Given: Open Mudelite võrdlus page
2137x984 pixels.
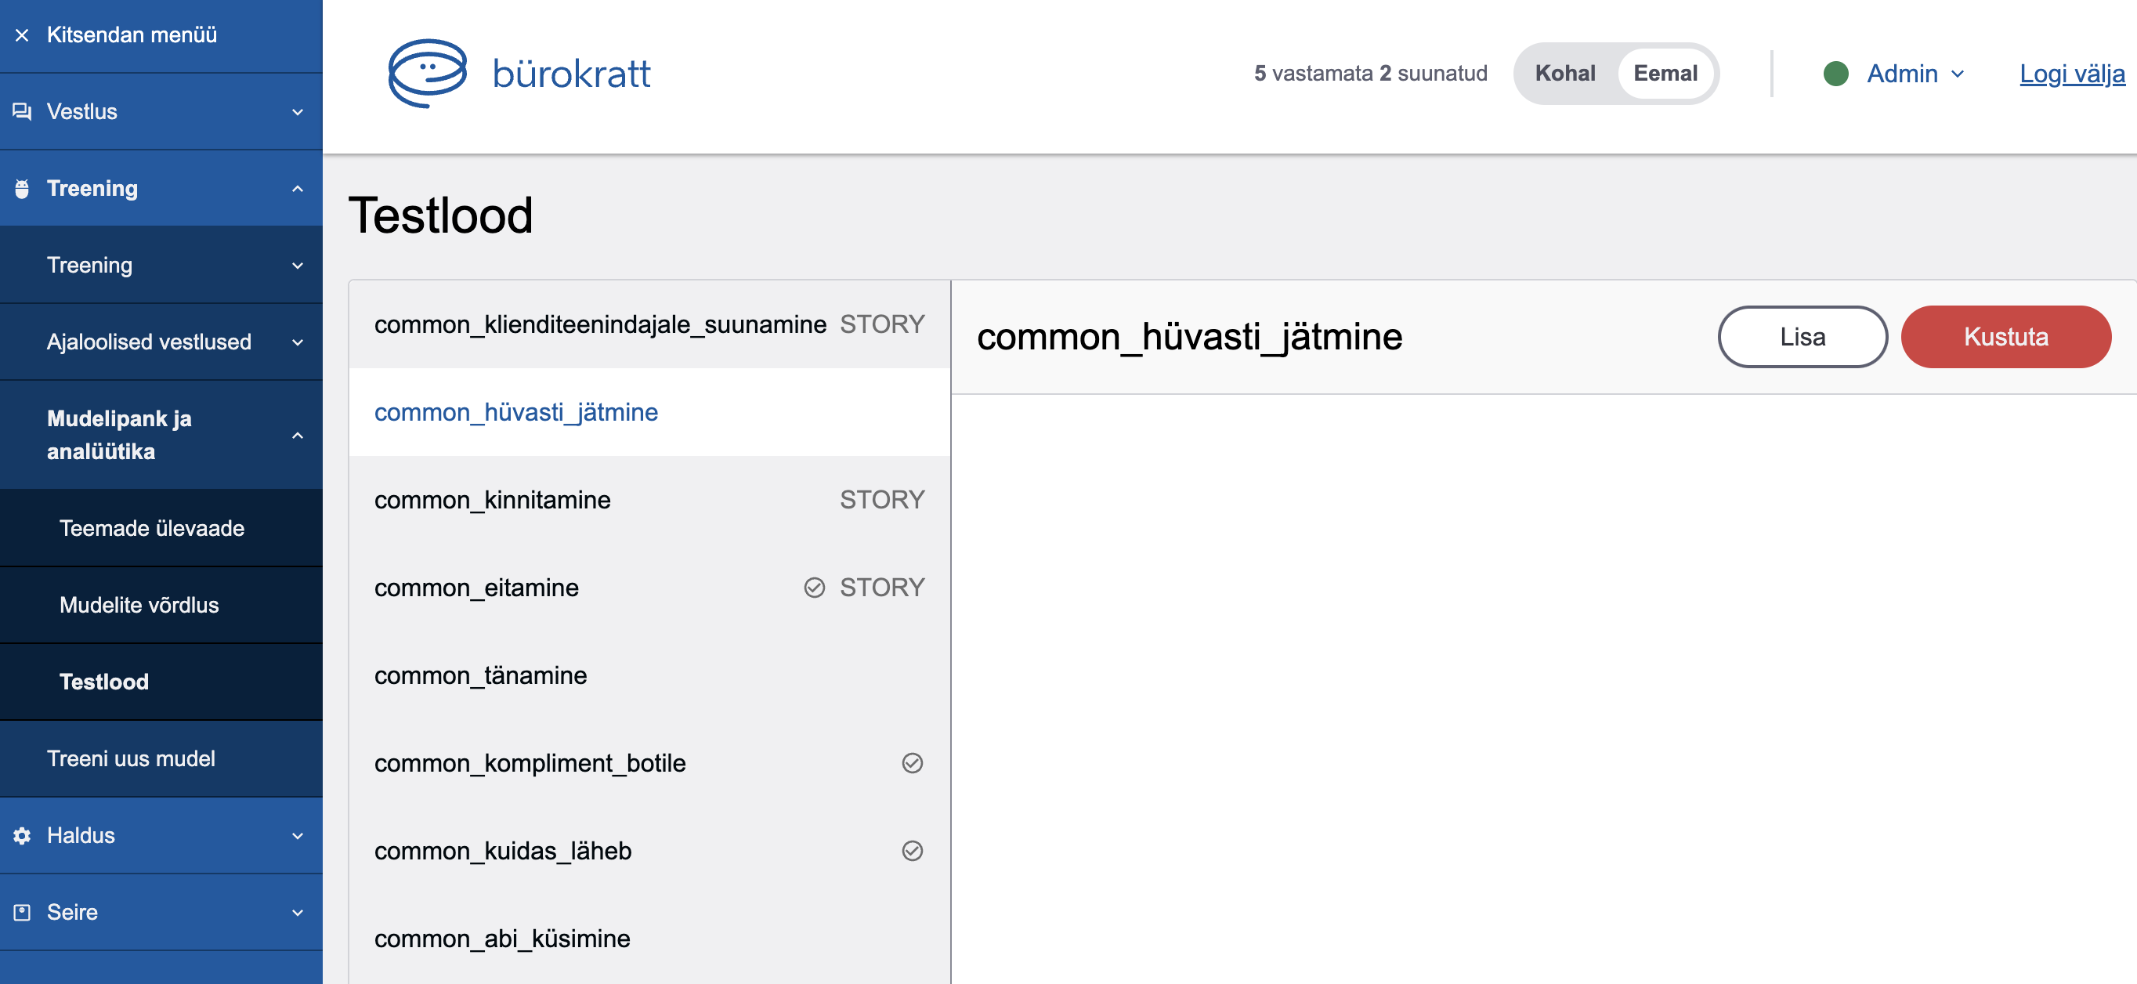Looking at the screenshot, I should coord(161,605).
